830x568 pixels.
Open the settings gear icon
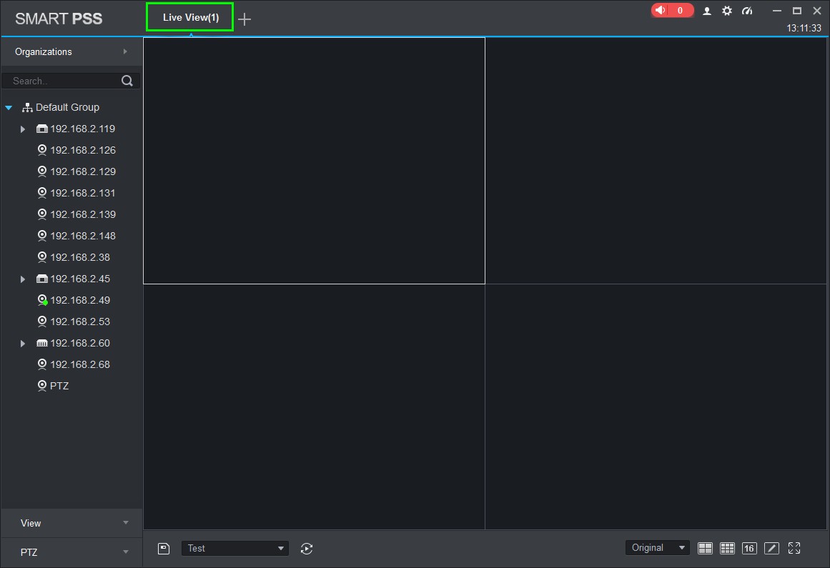pyautogui.click(x=727, y=11)
